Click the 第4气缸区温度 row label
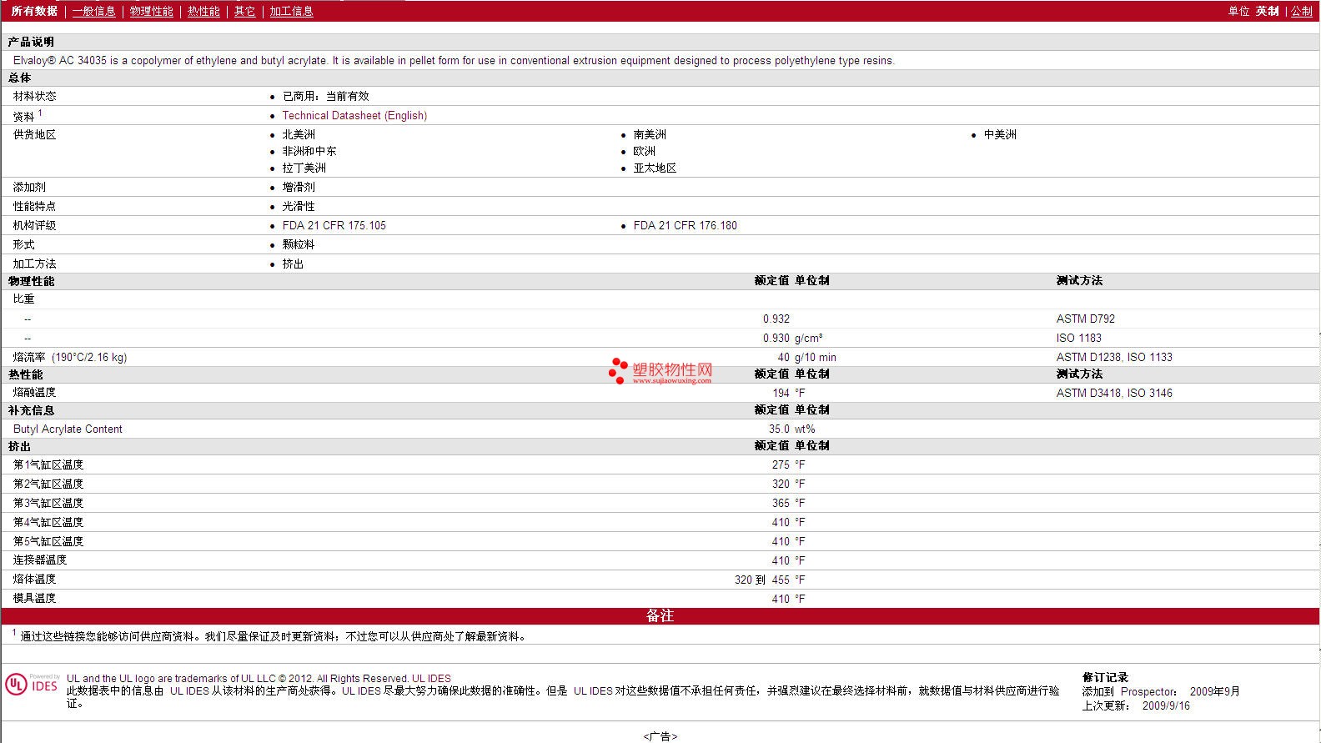Screen dimensions: 1321x743 [x=48, y=523]
